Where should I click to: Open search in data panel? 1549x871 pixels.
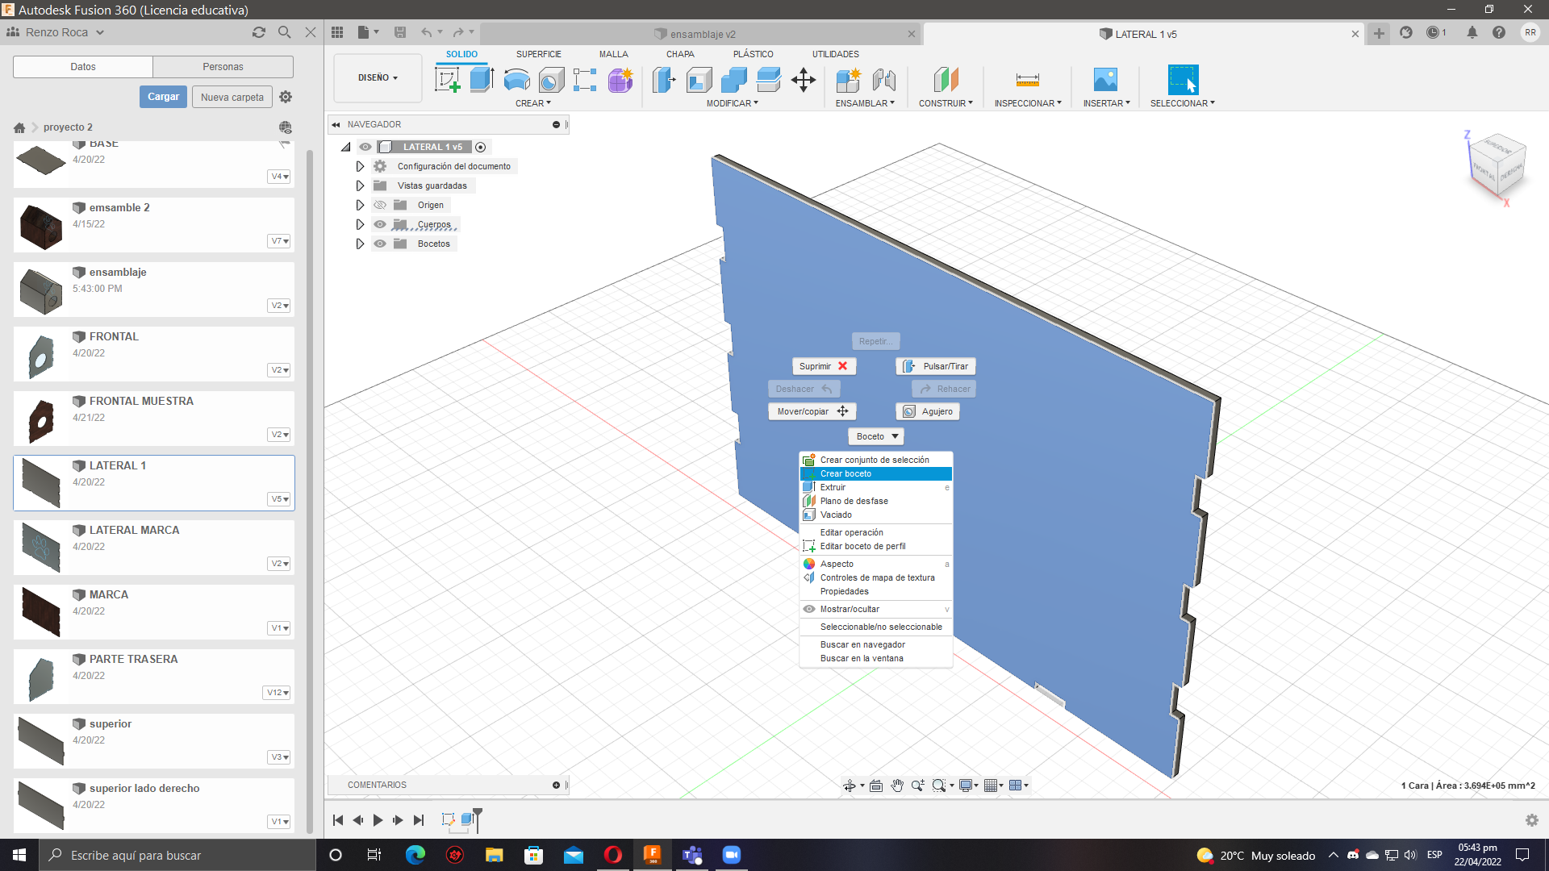pyautogui.click(x=284, y=32)
